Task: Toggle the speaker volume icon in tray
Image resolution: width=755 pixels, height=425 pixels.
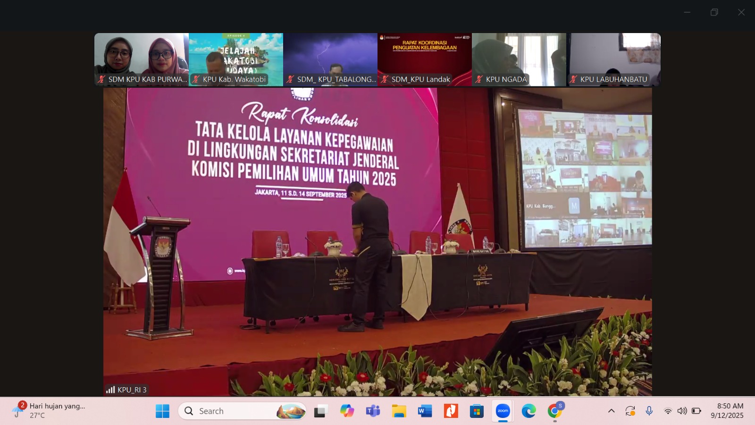Action: click(x=682, y=411)
